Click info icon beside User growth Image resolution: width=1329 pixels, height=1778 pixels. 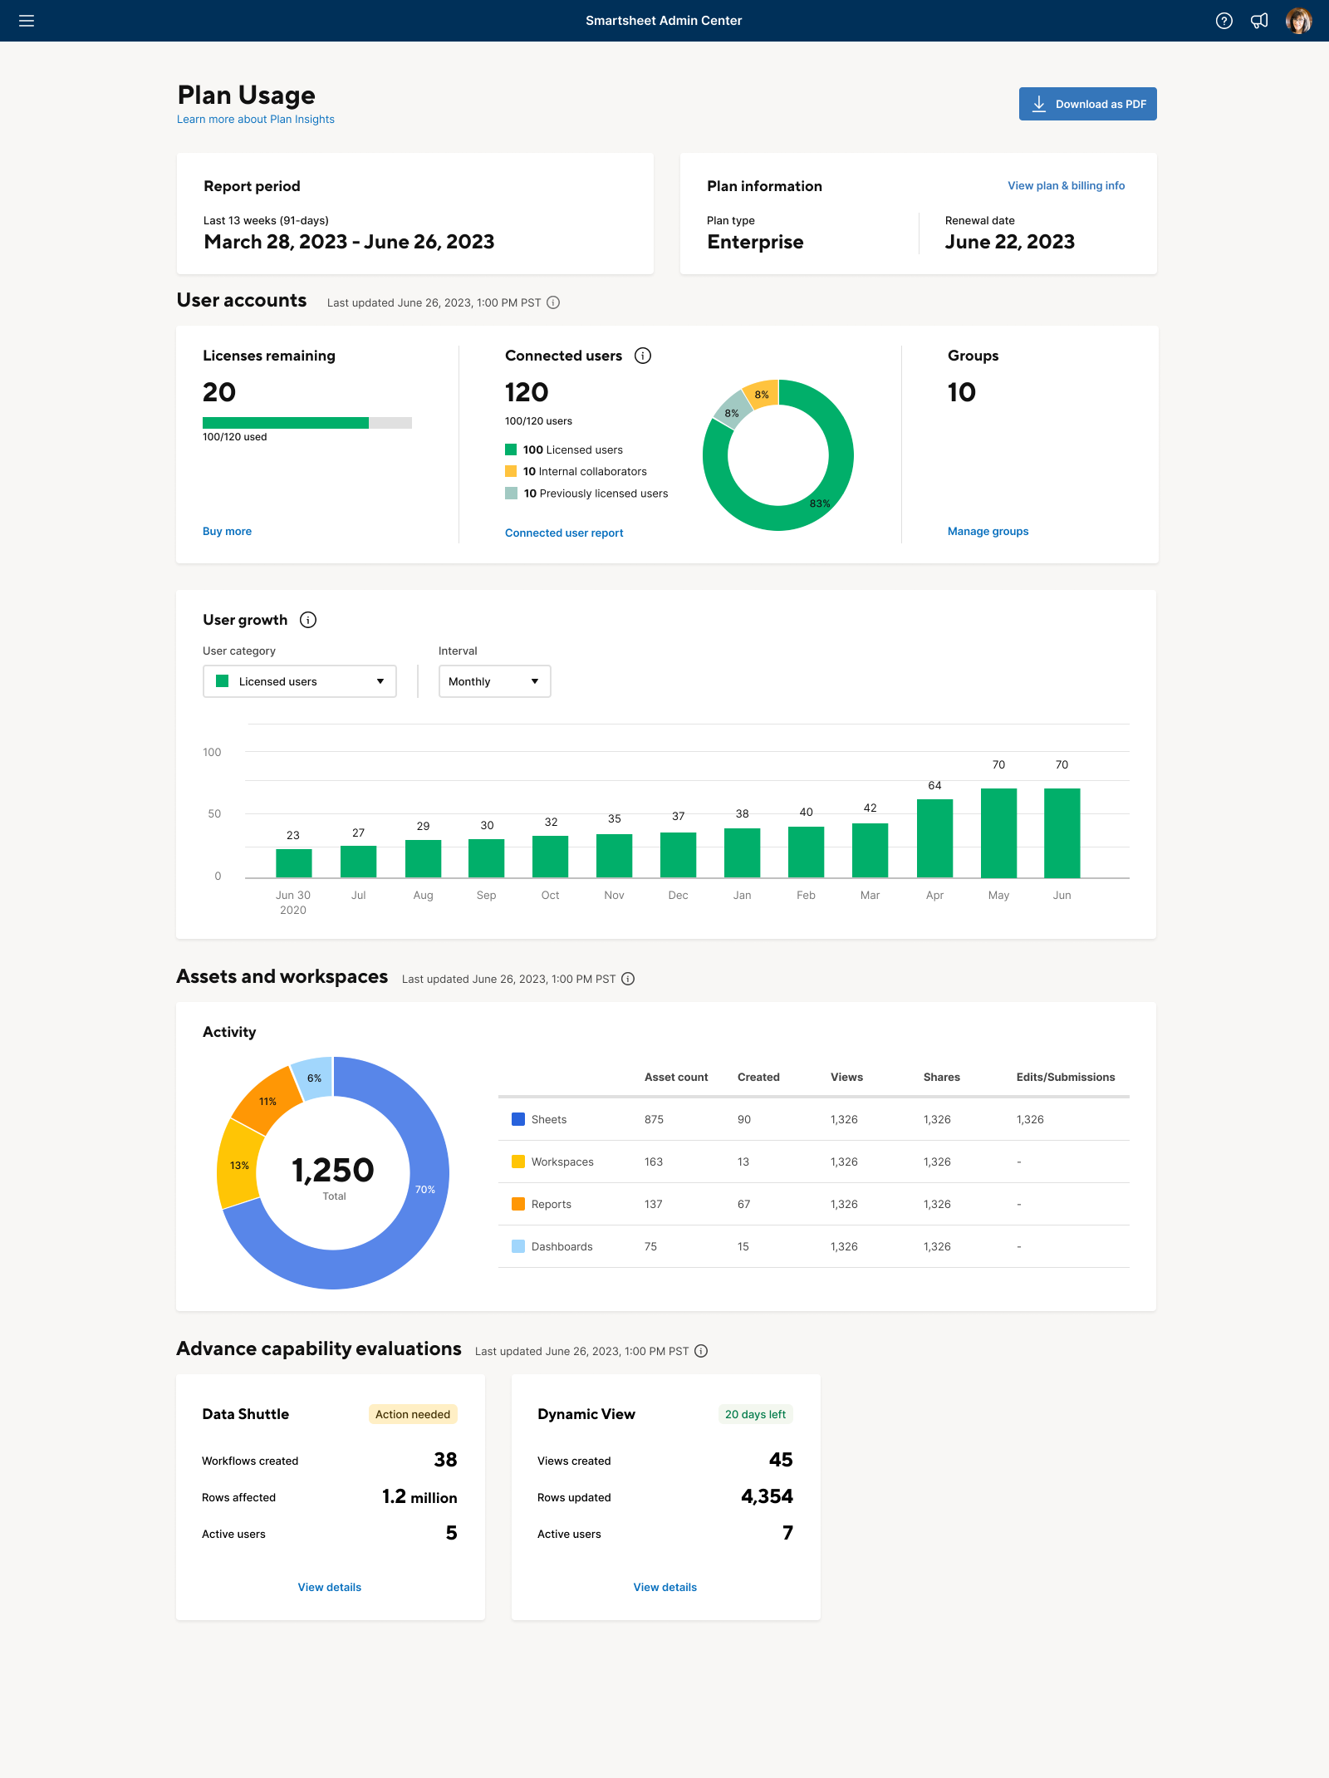click(x=308, y=620)
